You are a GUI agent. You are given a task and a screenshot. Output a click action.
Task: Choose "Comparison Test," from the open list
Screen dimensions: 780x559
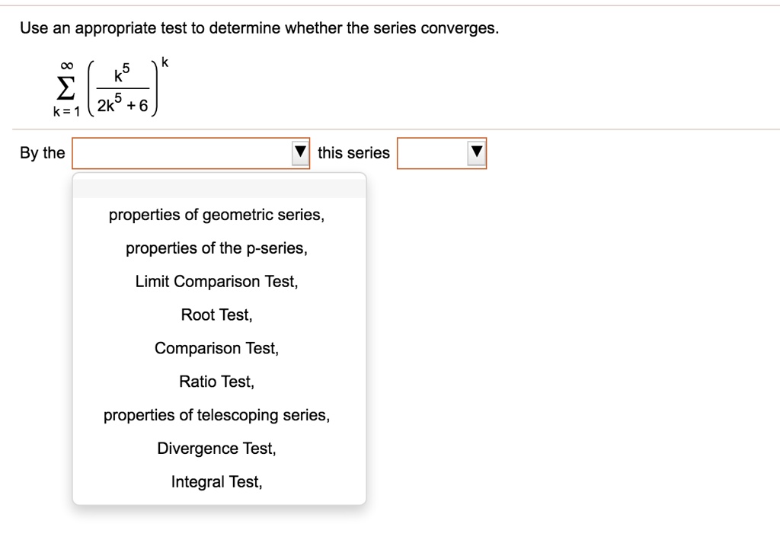click(x=216, y=348)
